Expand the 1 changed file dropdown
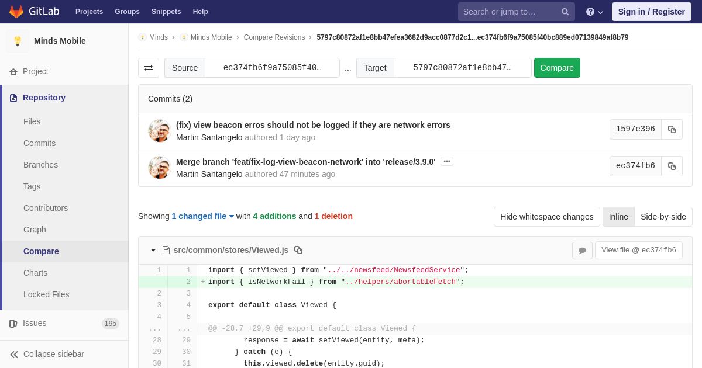The height and width of the screenshot is (368, 702). (x=203, y=216)
